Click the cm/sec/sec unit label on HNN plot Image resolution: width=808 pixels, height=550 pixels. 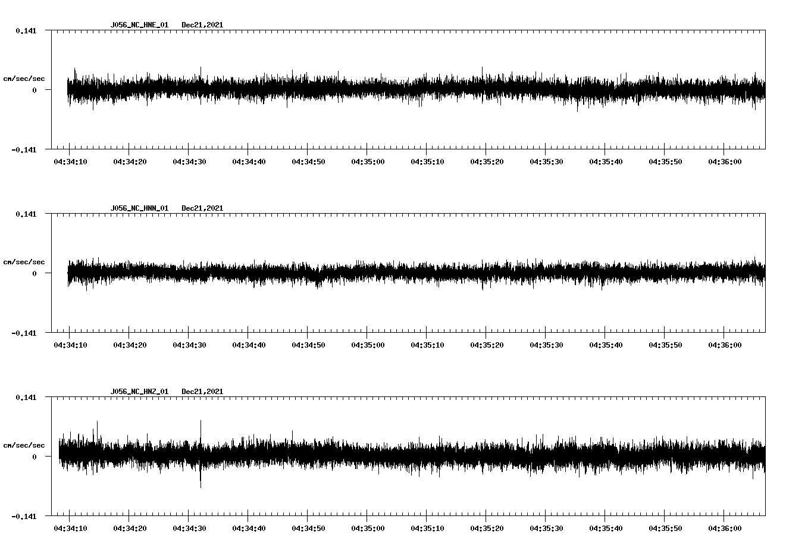tap(24, 262)
